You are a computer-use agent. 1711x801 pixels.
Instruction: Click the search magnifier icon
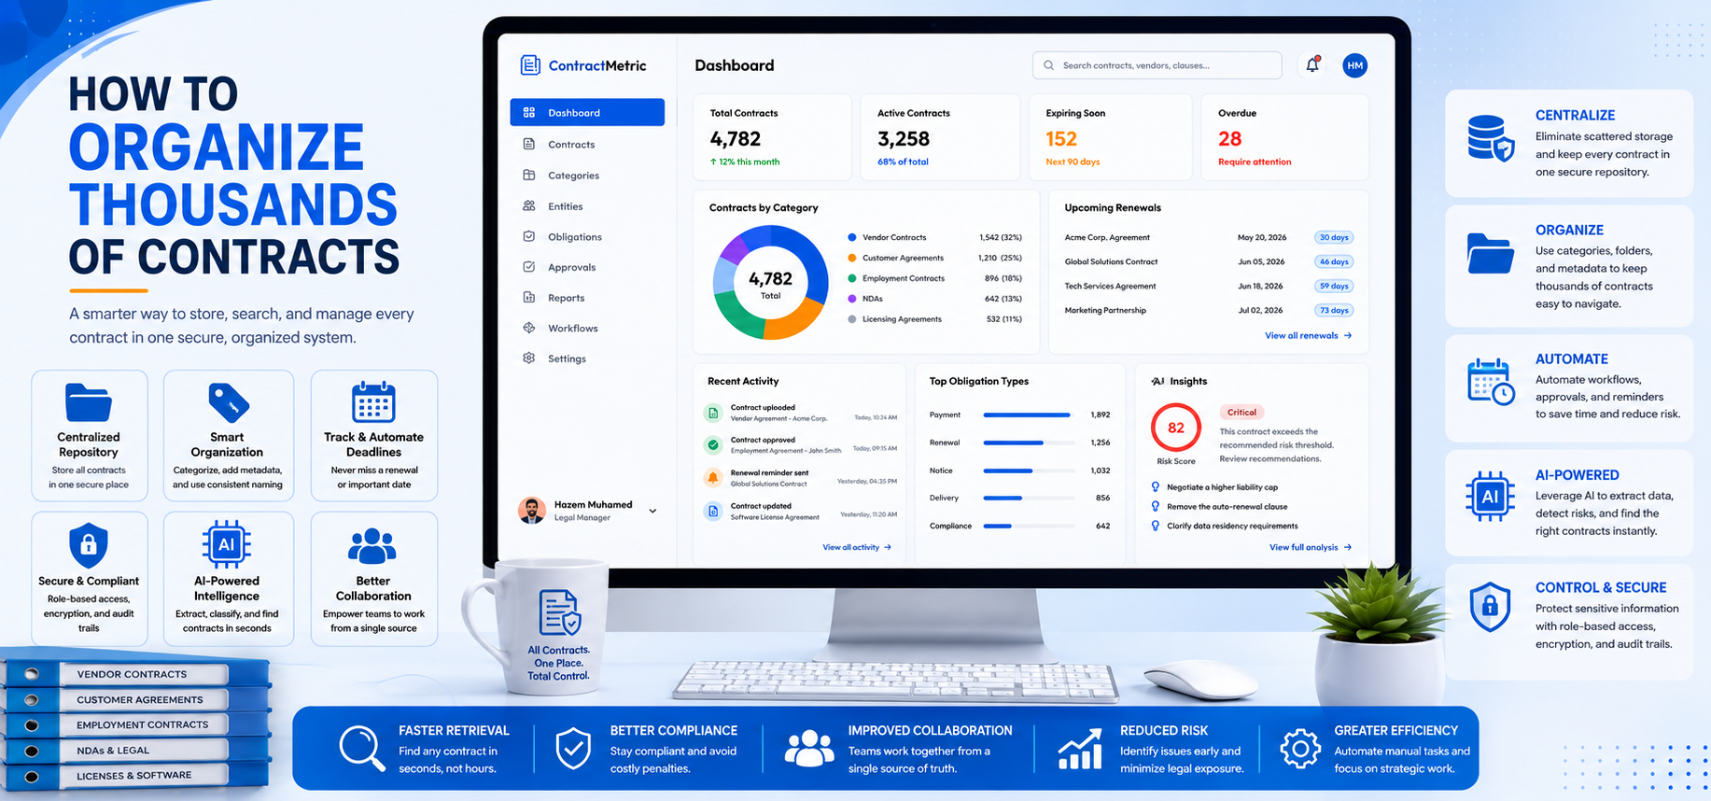1048,65
